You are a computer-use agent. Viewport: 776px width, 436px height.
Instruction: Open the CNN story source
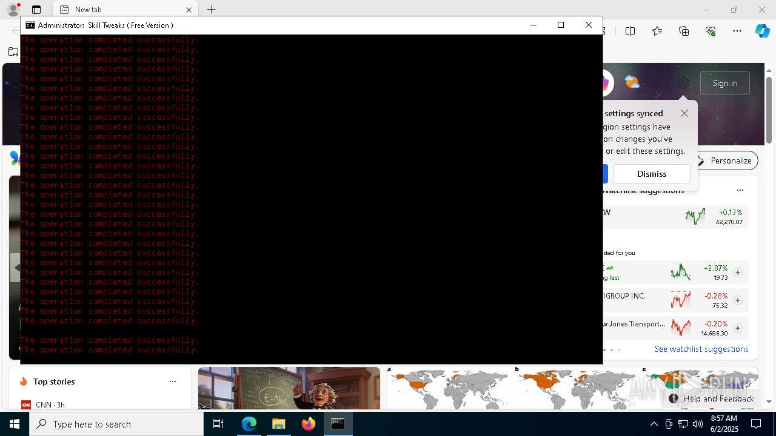point(42,405)
